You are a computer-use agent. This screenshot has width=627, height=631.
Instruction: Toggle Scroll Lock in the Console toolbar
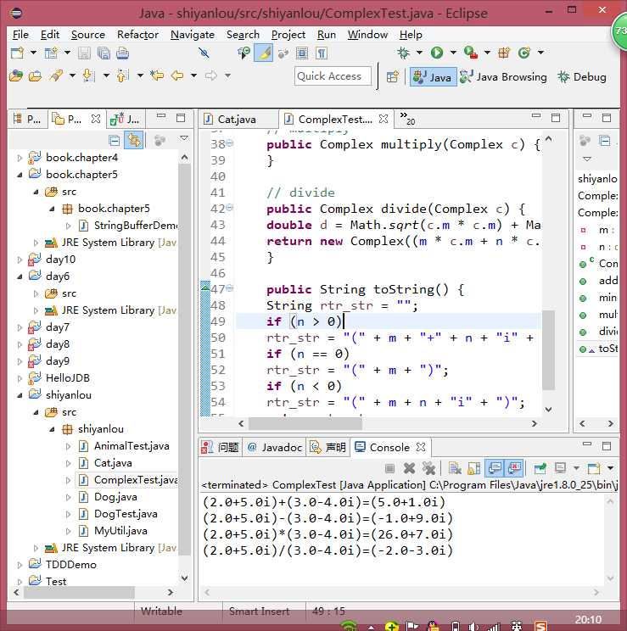[474, 468]
